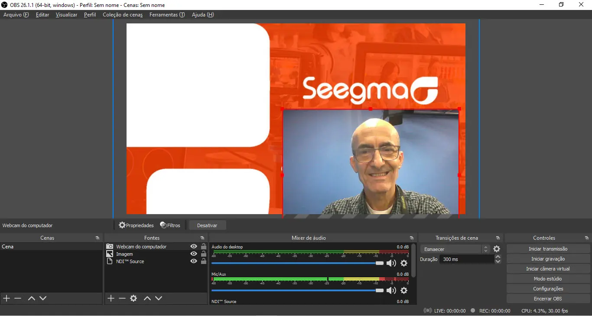
Task: Open the Coleção de cenas menu
Action: click(123, 15)
